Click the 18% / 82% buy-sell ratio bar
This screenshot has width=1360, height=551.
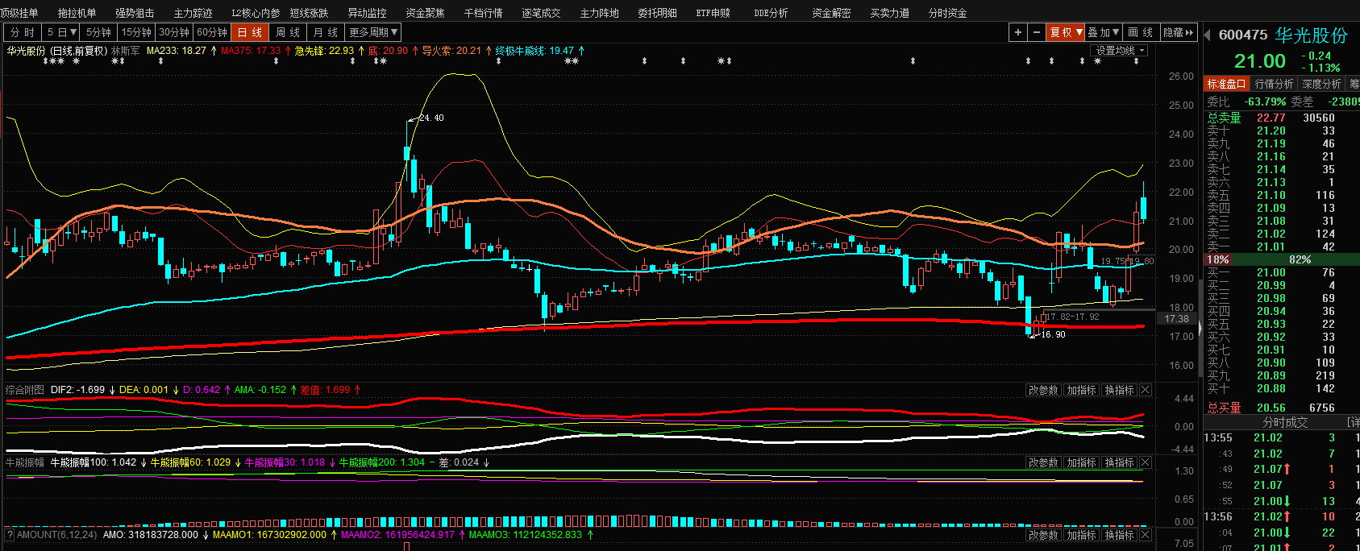pyautogui.click(x=1282, y=259)
